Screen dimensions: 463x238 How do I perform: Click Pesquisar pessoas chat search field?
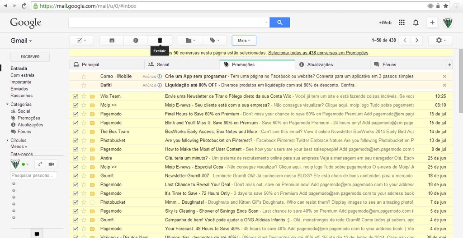point(33,175)
